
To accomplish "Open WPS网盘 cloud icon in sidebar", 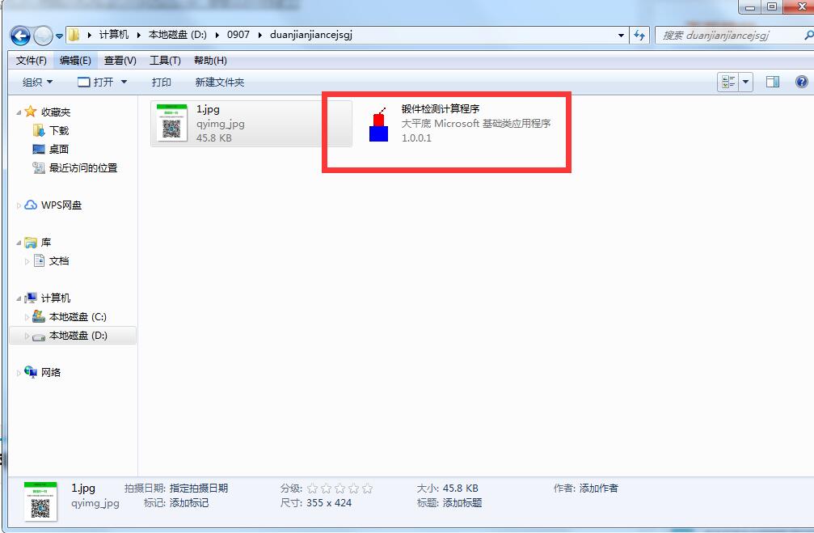I will pos(31,205).
